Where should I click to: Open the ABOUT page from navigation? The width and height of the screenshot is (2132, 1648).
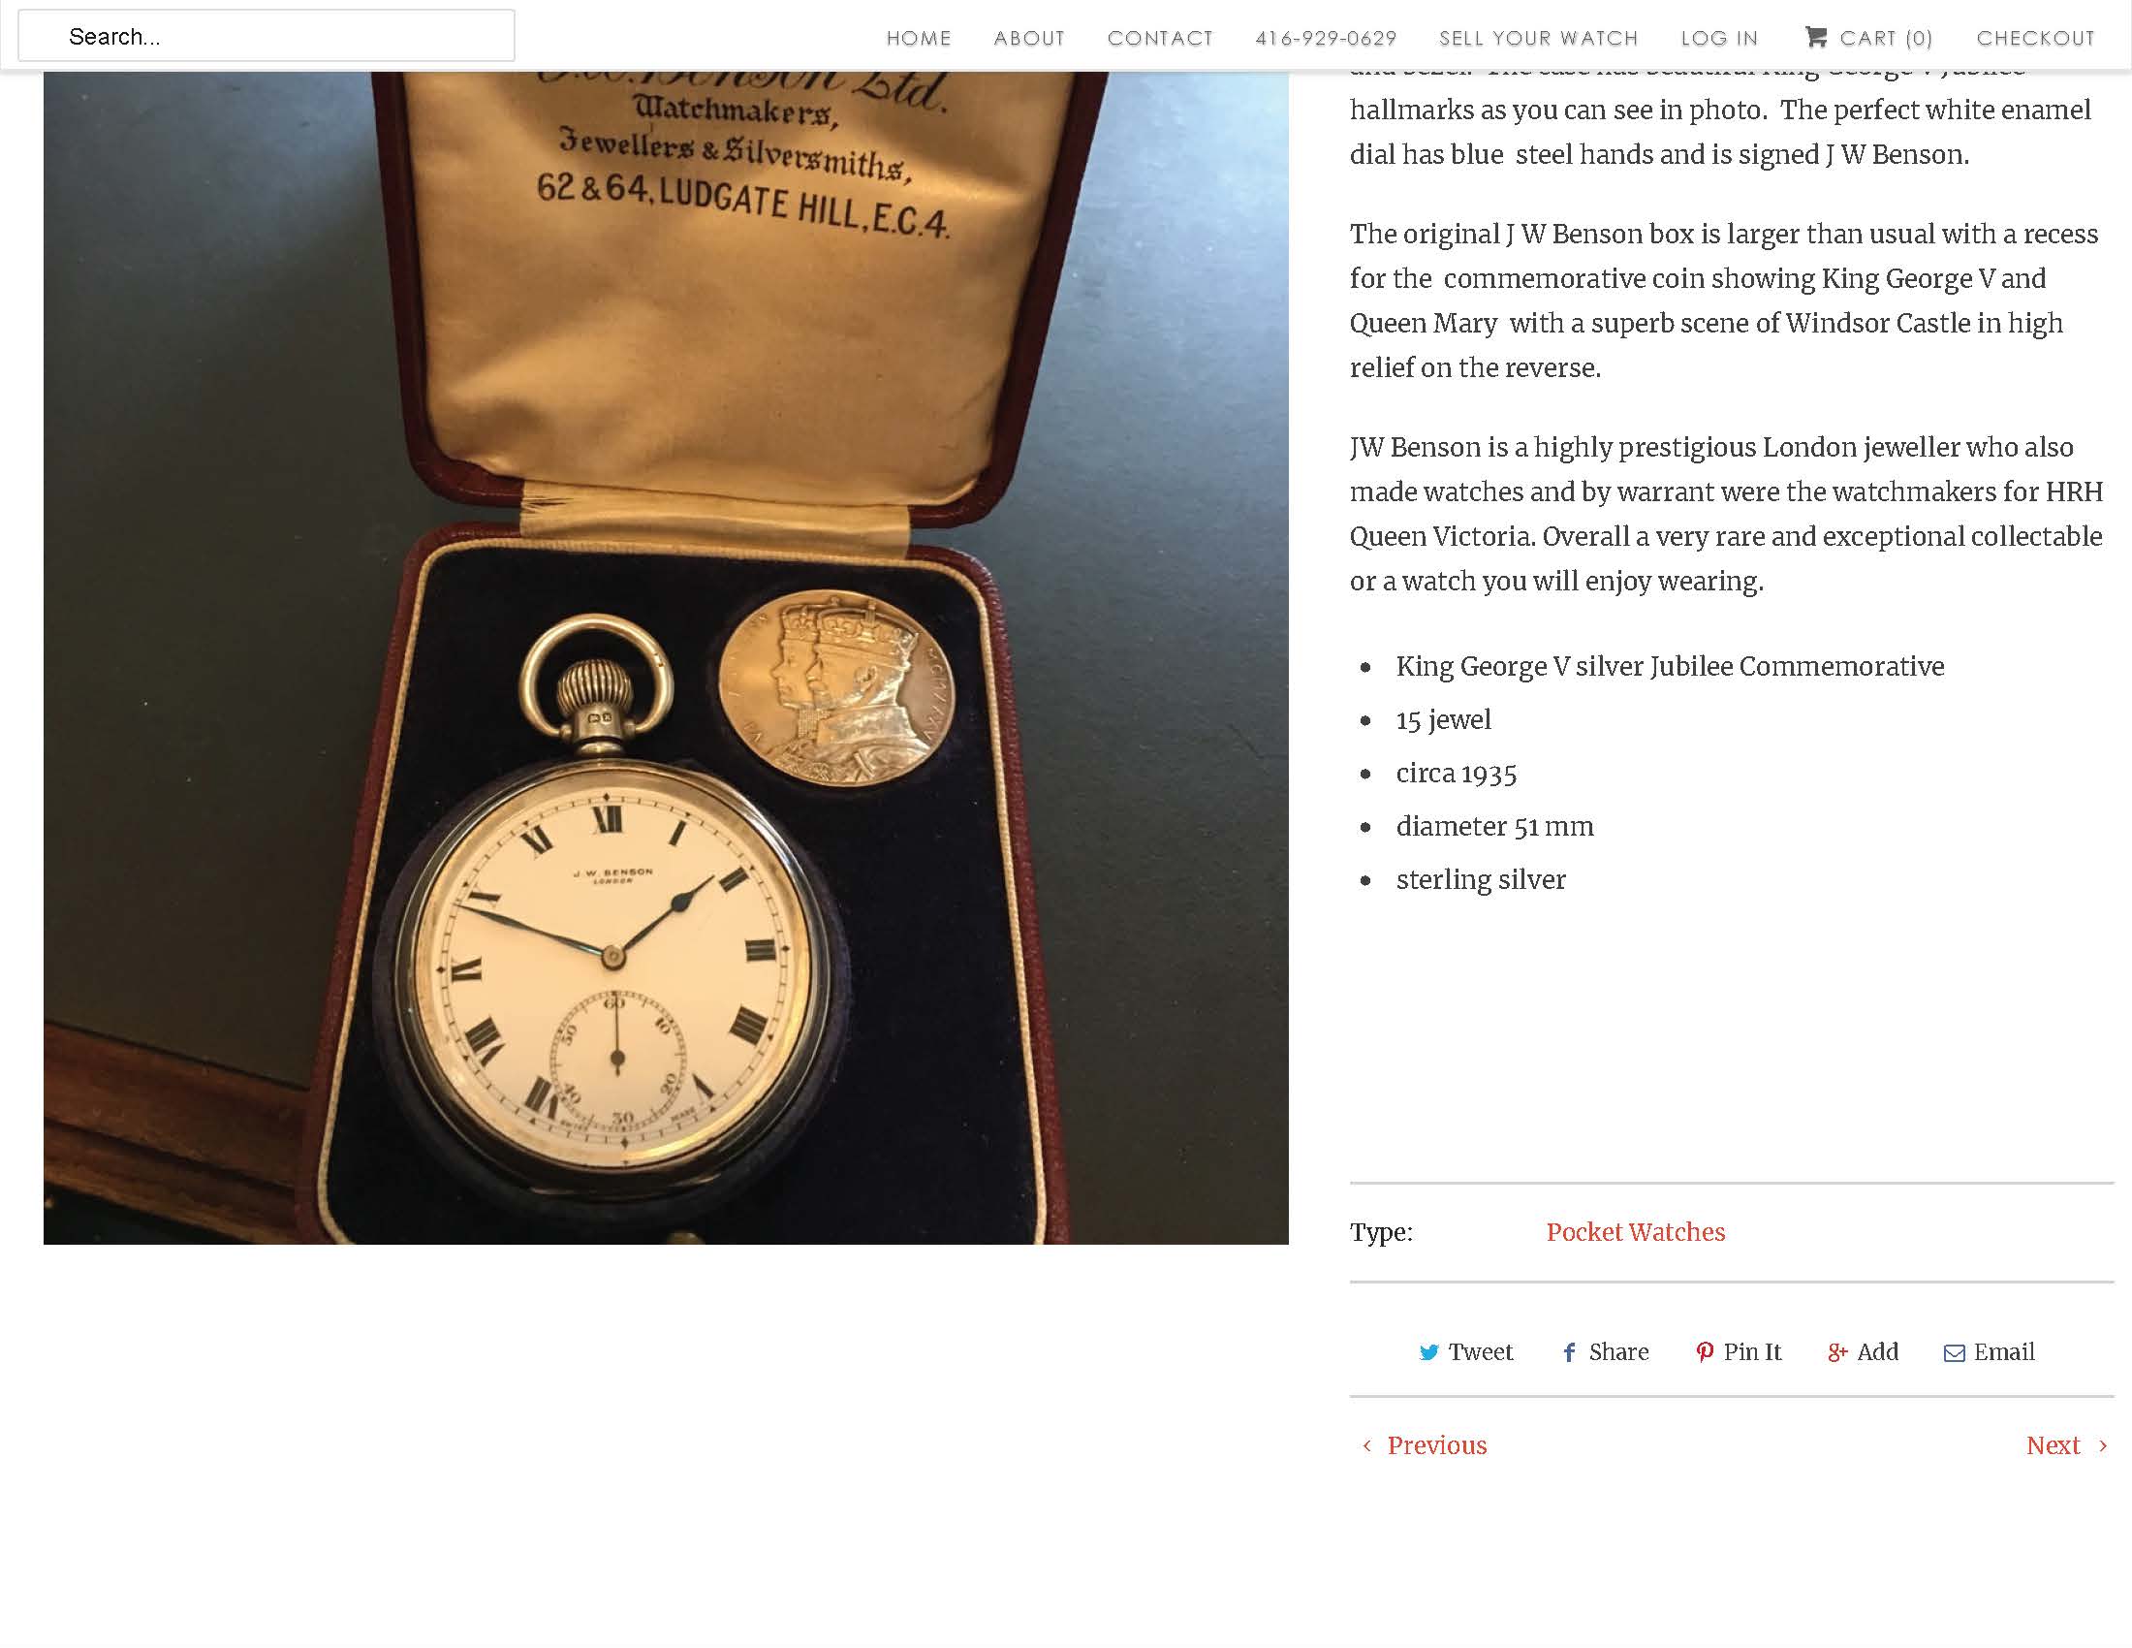pos(1029,38)
